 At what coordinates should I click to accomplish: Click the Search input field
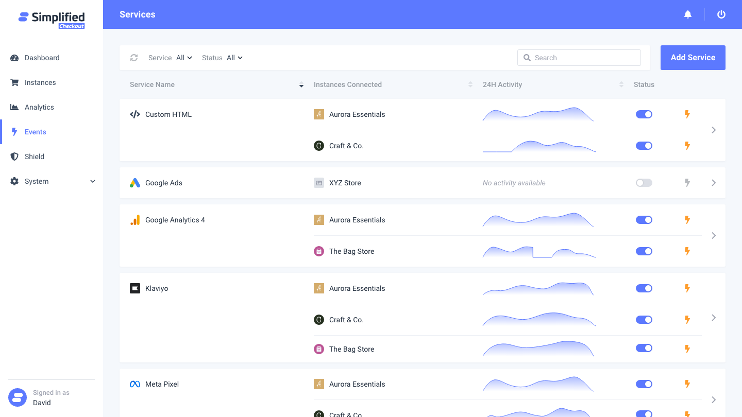click(x=579, y=58)
